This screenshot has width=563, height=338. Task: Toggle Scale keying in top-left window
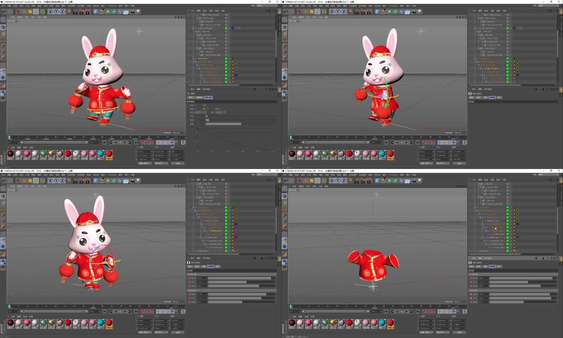coord(163,142)
